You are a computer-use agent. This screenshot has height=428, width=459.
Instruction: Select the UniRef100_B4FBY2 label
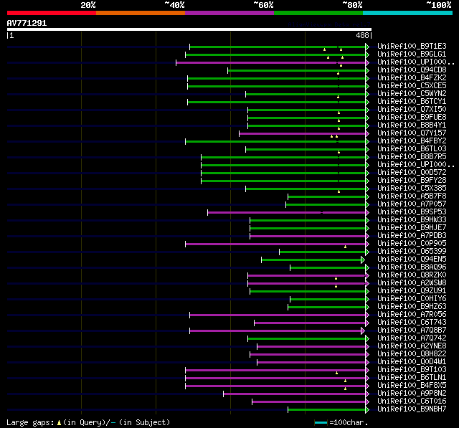click(412, 141)
